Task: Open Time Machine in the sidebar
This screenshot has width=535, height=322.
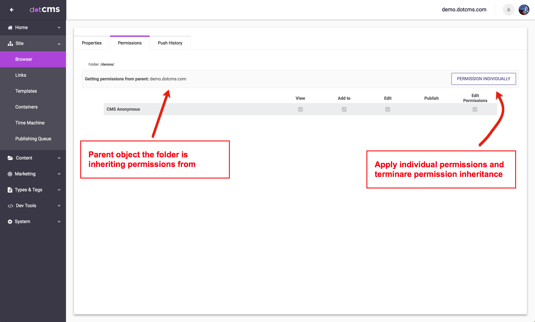Action: coord(30,123)
